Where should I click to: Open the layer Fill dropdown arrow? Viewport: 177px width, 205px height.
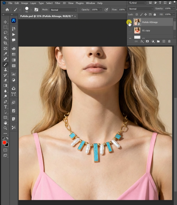tap(174, 14)
